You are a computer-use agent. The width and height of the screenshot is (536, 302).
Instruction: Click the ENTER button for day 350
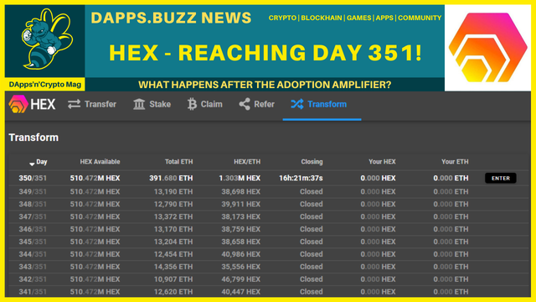pyautogui.click(x=501, y=178)
